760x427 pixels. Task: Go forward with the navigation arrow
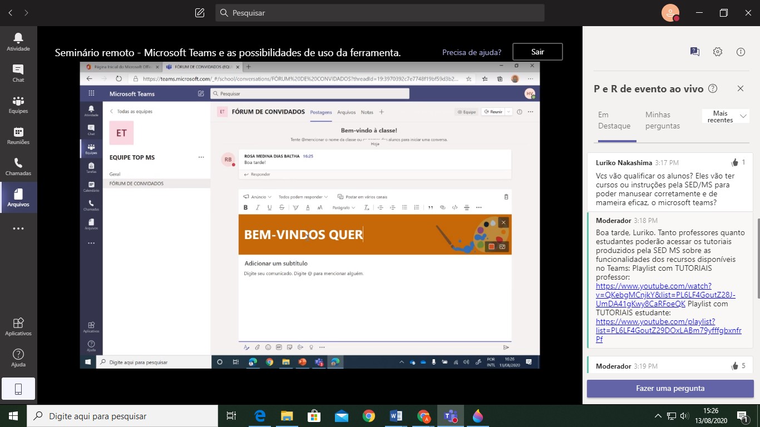(x=27, y=12)
